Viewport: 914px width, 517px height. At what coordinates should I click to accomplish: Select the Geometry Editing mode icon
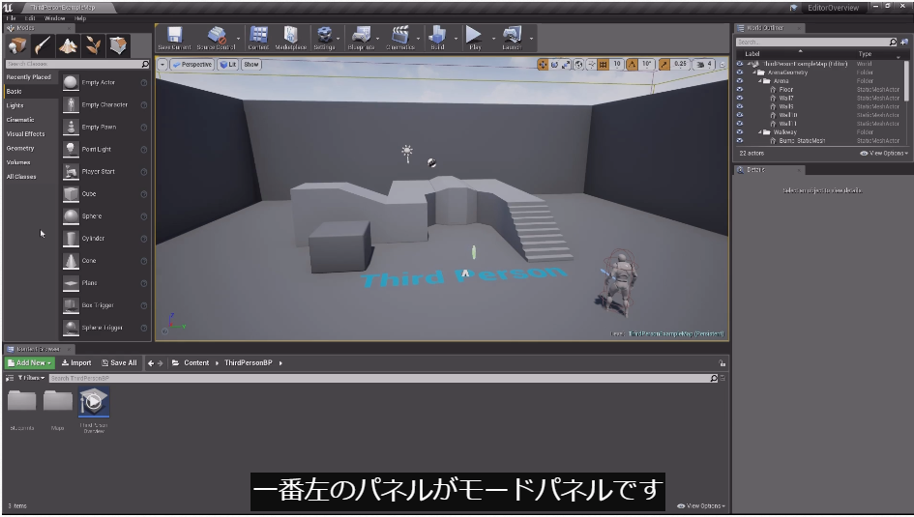click(x=118, y=45)
